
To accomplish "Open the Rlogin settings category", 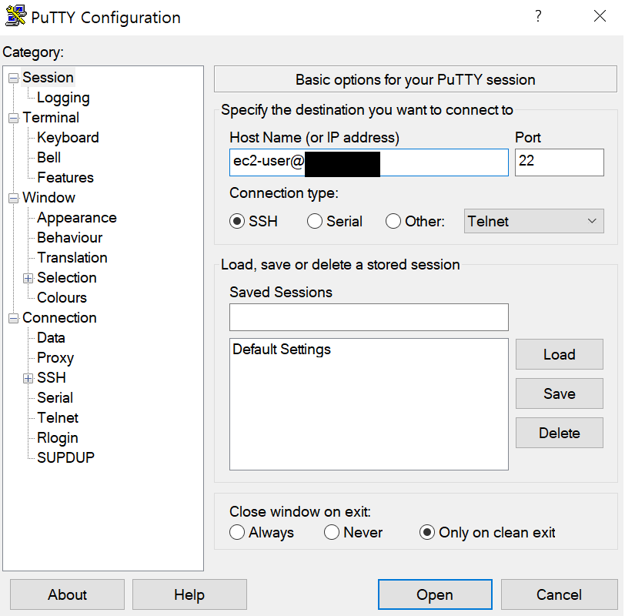I will [x=58, y=438].
